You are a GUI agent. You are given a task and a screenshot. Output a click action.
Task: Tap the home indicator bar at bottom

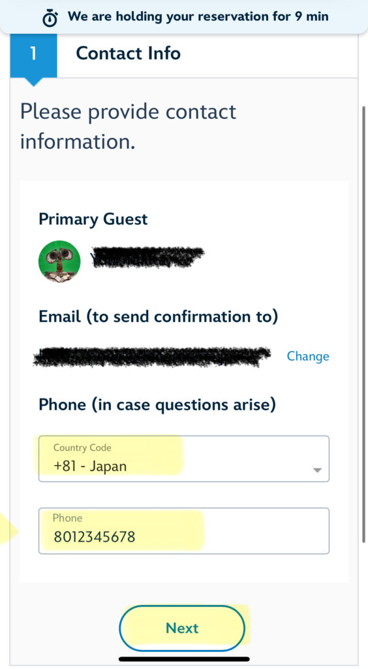tap(184, 659)
